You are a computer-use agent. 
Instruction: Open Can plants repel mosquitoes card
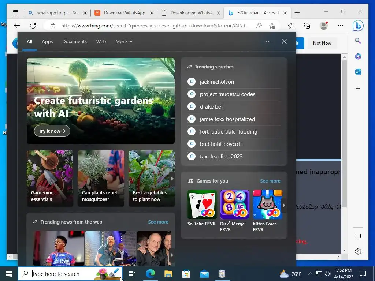point(101,179)
